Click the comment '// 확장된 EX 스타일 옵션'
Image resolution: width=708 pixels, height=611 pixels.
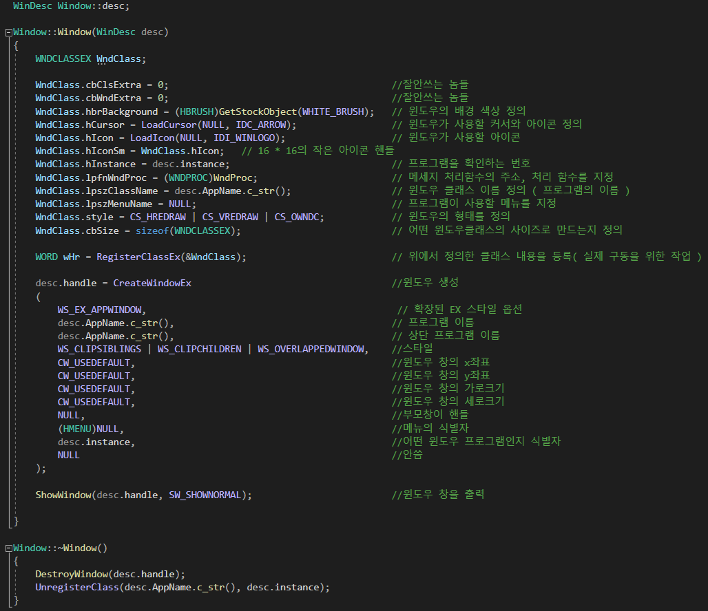click(x=459, y=310)
